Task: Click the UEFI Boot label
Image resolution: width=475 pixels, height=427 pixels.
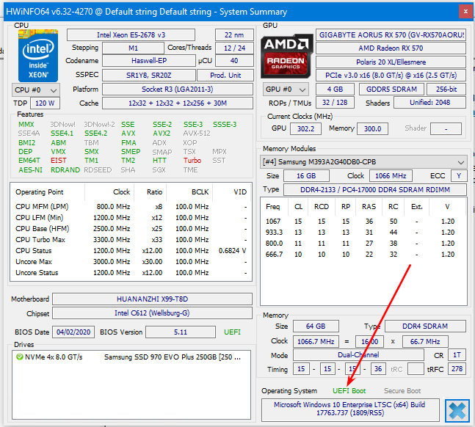Action: (x=349, y=391)
